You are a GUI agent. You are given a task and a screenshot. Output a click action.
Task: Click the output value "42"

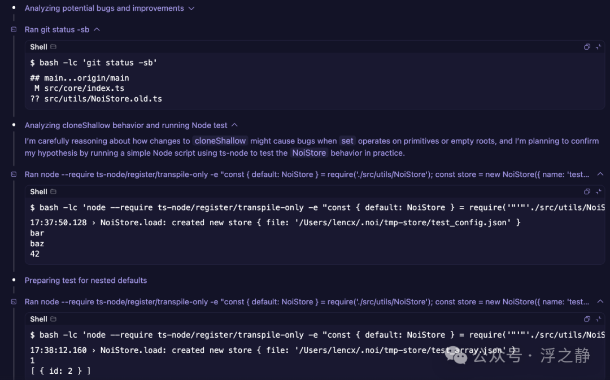[34, 254]
